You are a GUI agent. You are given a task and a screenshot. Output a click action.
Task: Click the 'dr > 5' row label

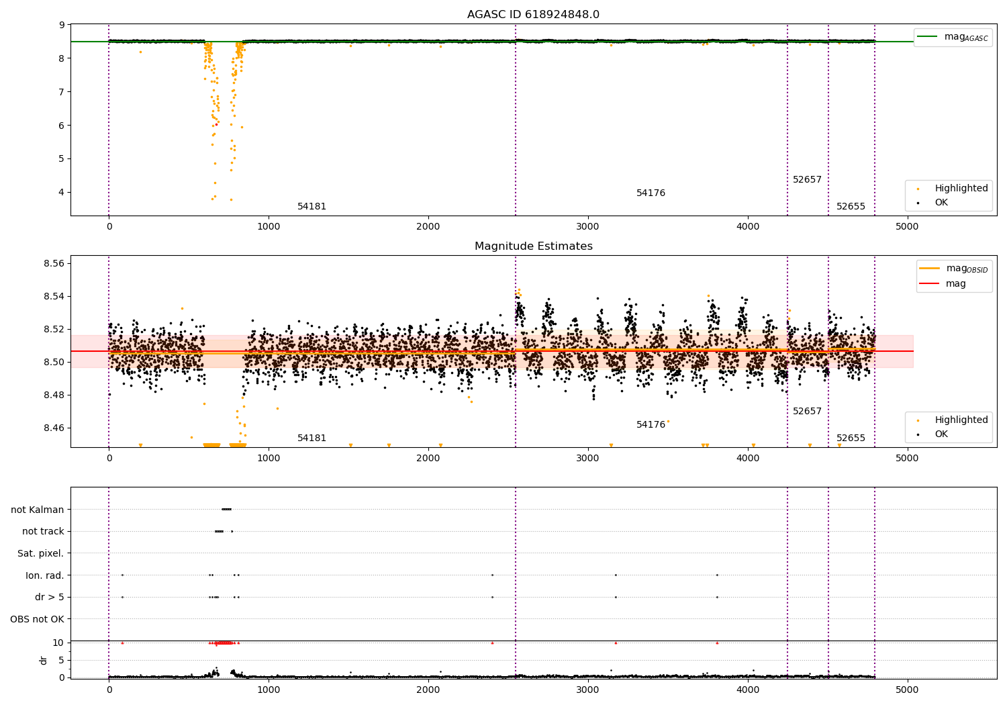[x=50, y=598]
